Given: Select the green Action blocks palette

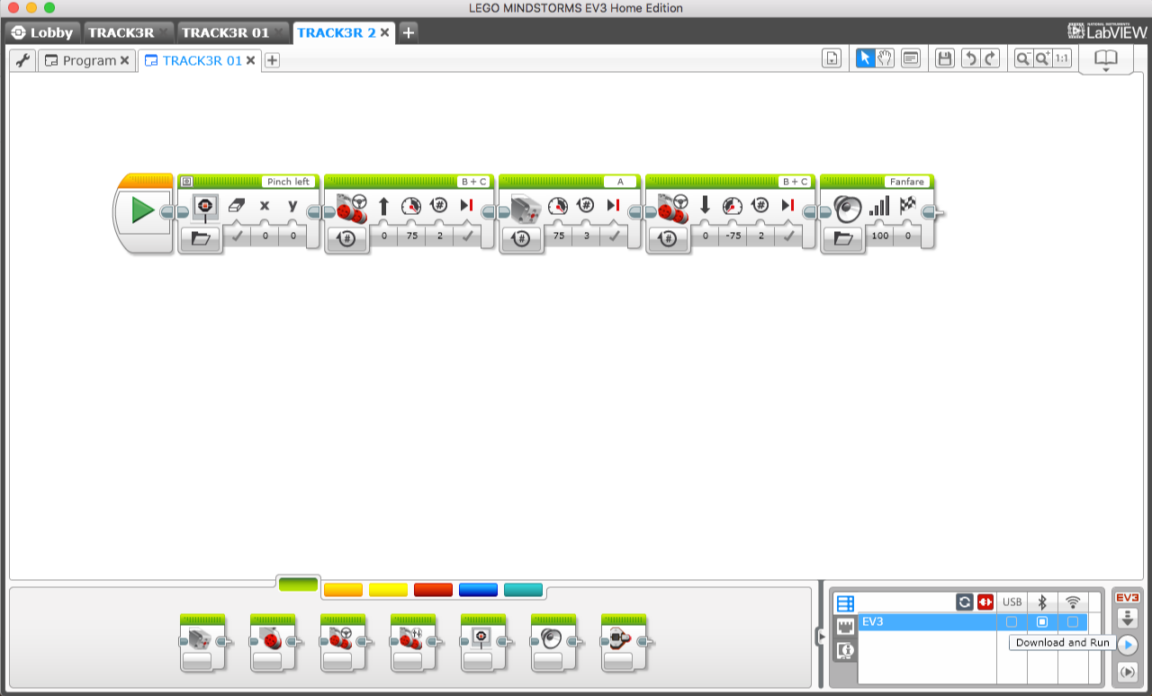Looking at the screenshot, I should tap(298, 585).
